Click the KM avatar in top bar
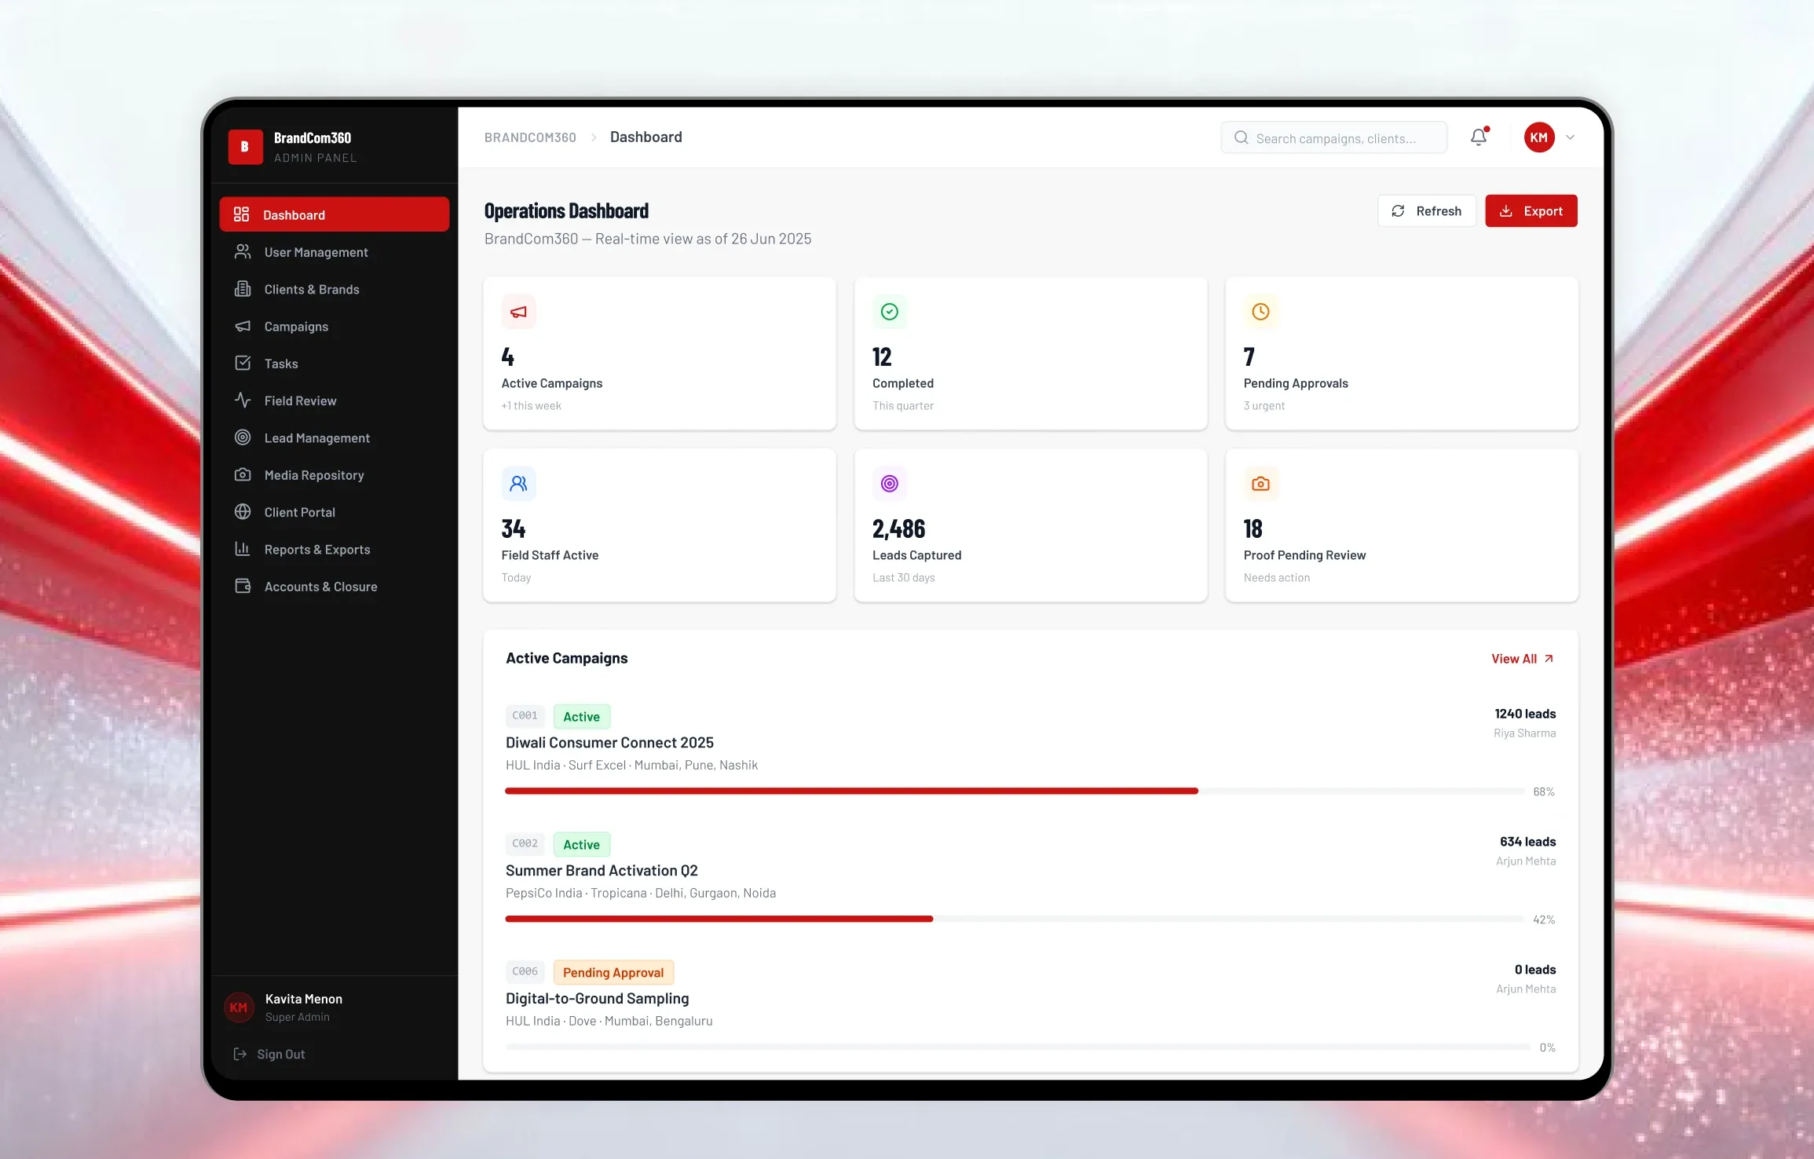 pos(1539,137)
